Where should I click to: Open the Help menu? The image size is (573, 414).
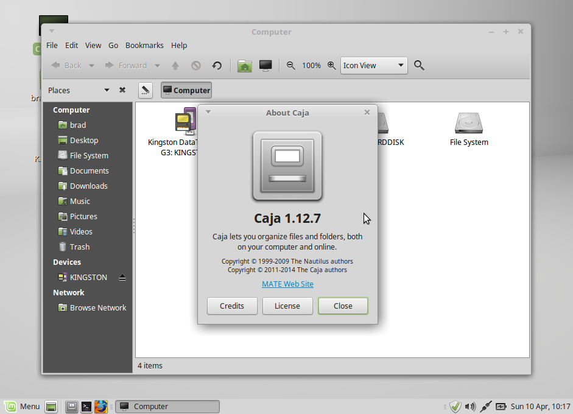pos(179,45)
